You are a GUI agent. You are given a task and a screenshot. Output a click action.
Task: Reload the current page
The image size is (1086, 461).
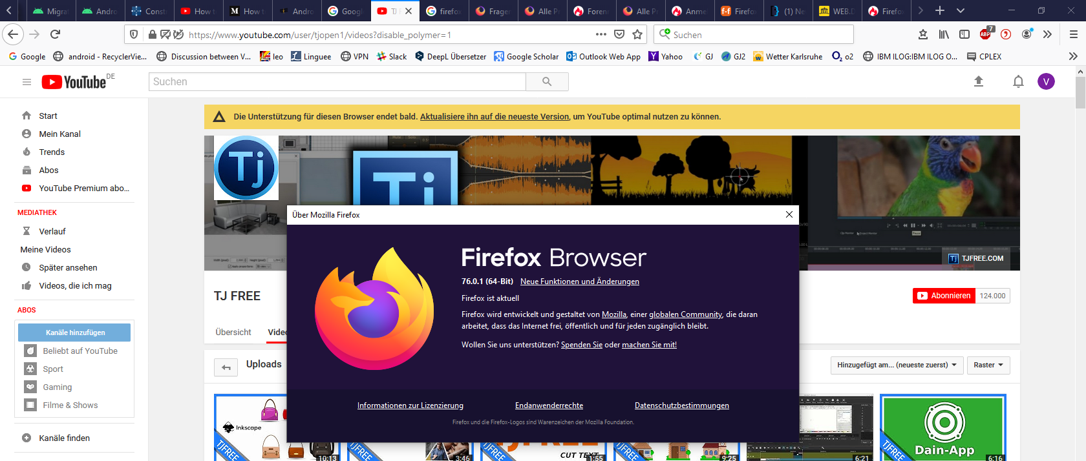point(56,34)
